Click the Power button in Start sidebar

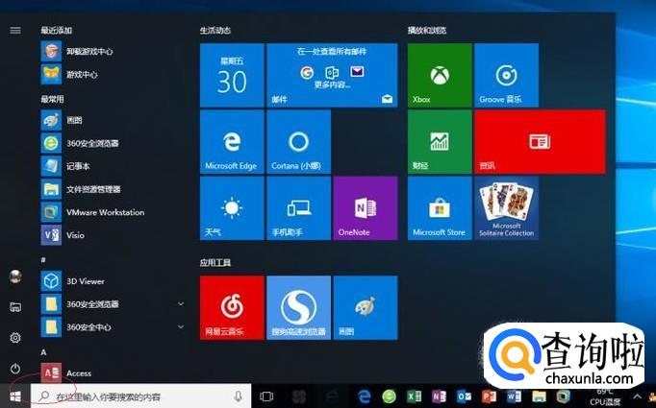15,369
